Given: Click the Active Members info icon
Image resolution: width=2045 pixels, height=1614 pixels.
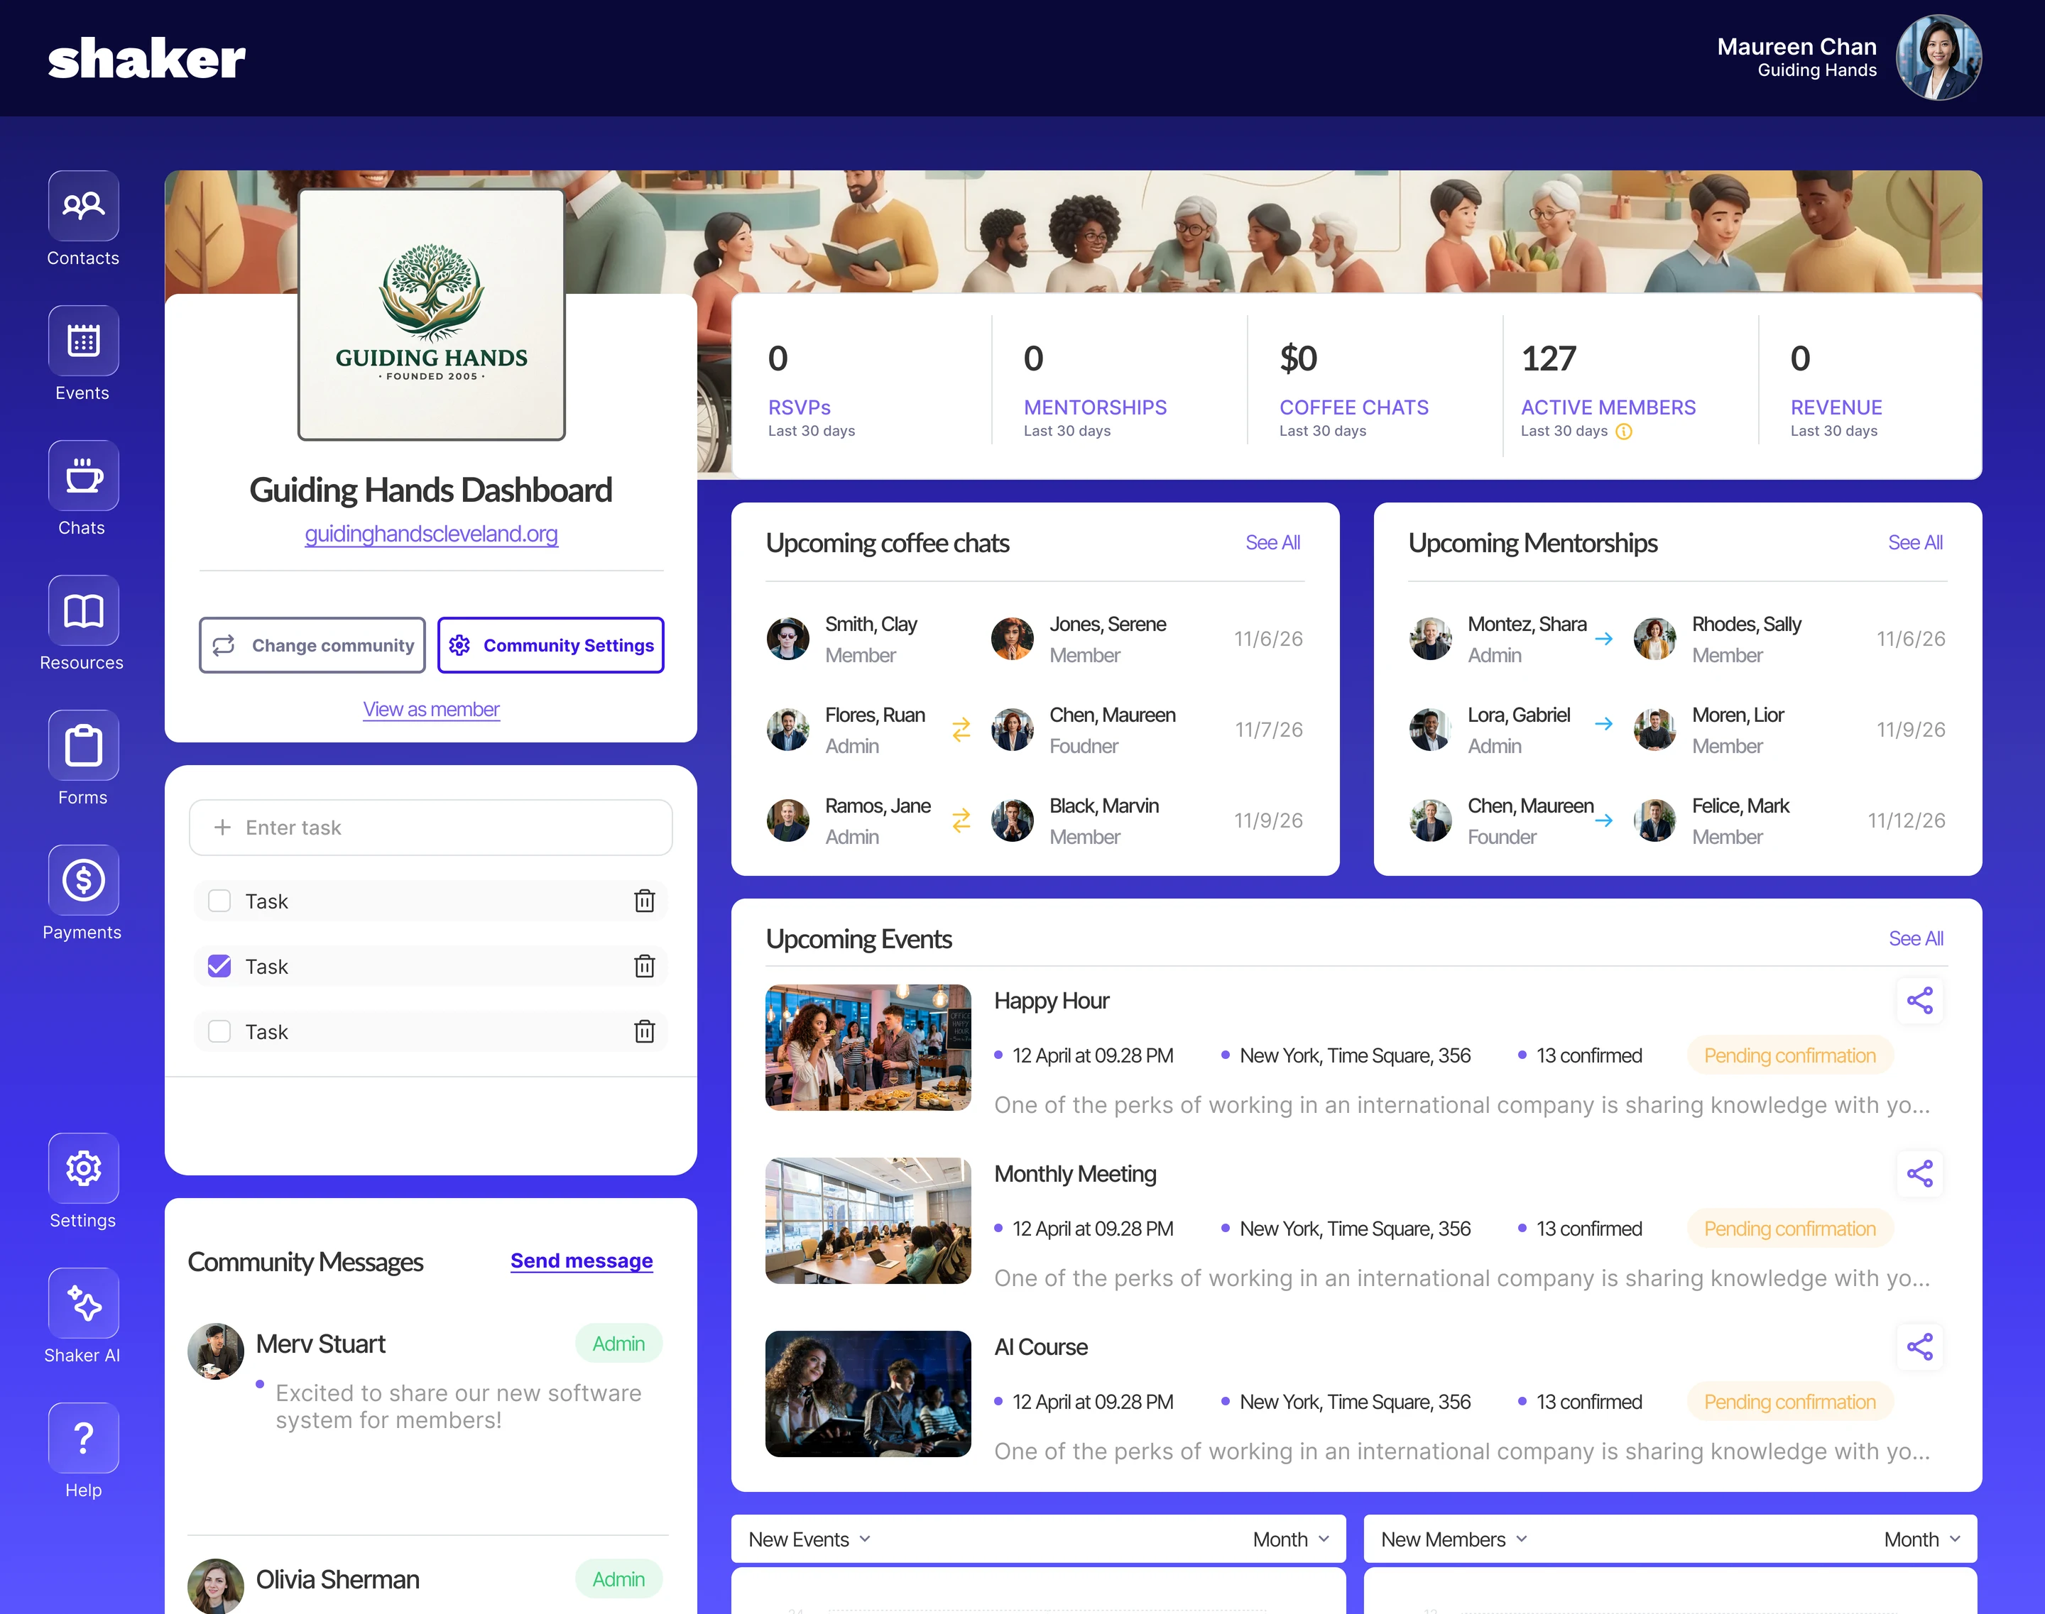Looking at the screenshot, I should pos(1623,432).
